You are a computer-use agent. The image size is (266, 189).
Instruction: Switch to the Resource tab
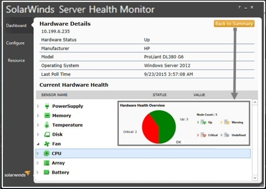16,60
